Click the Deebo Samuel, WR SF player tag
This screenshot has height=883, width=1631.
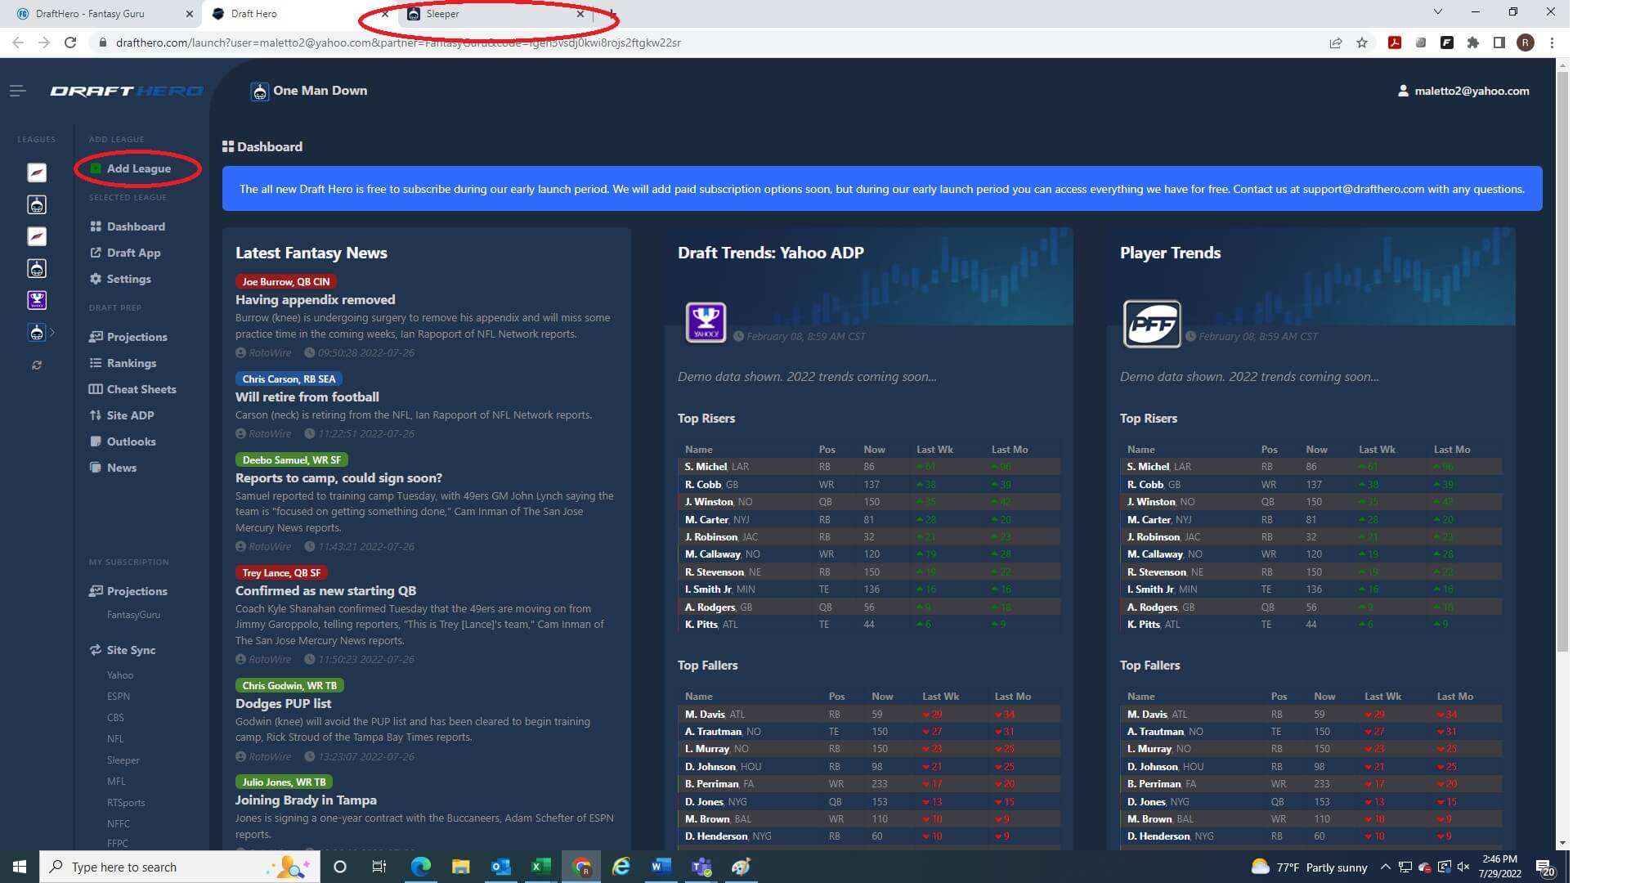point(292,459)
